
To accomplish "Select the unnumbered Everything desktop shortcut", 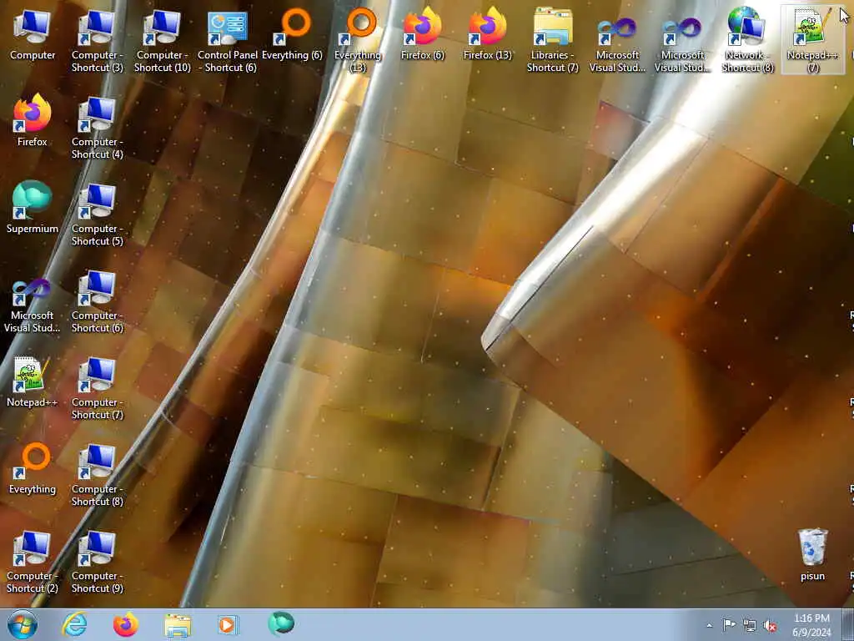I will (x=33, y=469).
